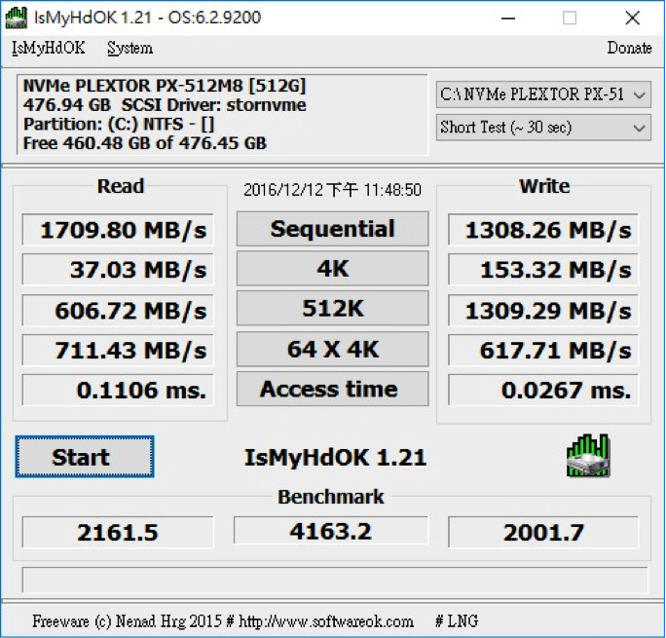Select the 512K write value 1309.29 MB/s
Screen dimensions: 666x638
point(543,311)
